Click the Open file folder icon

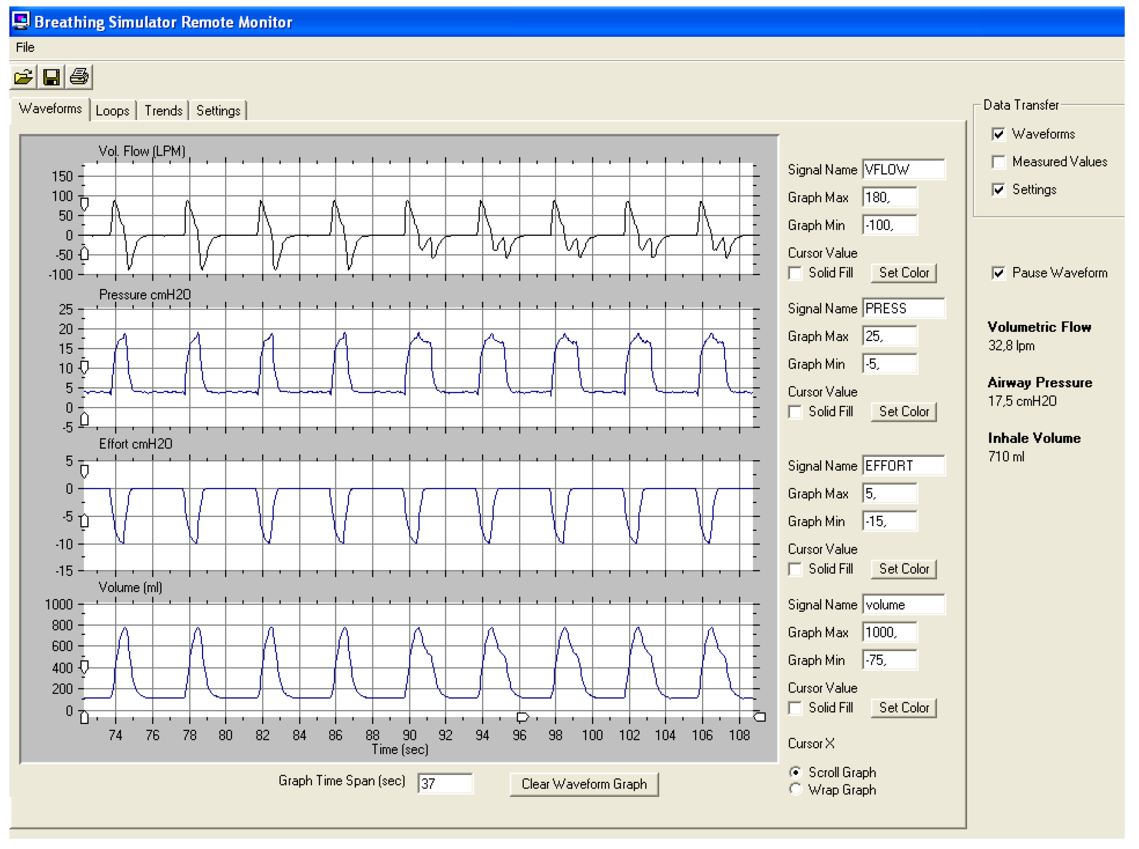[23, 77]
